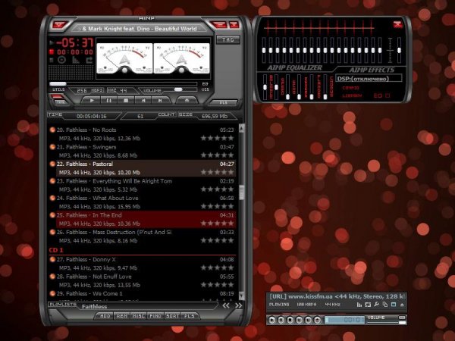Adjust first equalizer band slider

(264, 50)
